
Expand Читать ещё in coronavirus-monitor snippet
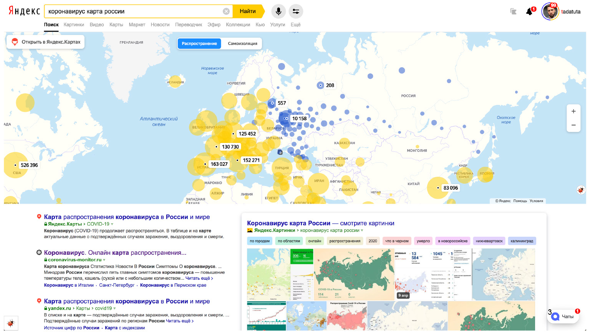199,278
